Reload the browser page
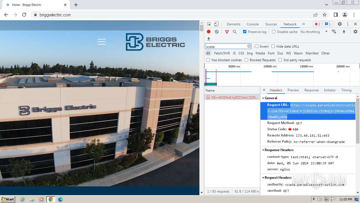 (24, 15)
